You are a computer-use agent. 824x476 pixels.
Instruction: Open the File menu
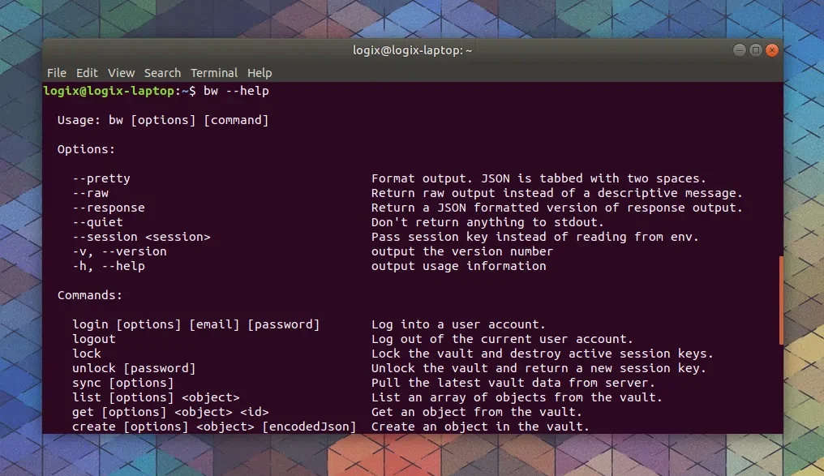(x=56, y=73)
